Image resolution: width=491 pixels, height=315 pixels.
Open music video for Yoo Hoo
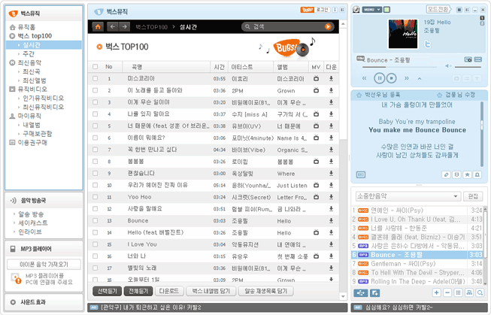317,197
